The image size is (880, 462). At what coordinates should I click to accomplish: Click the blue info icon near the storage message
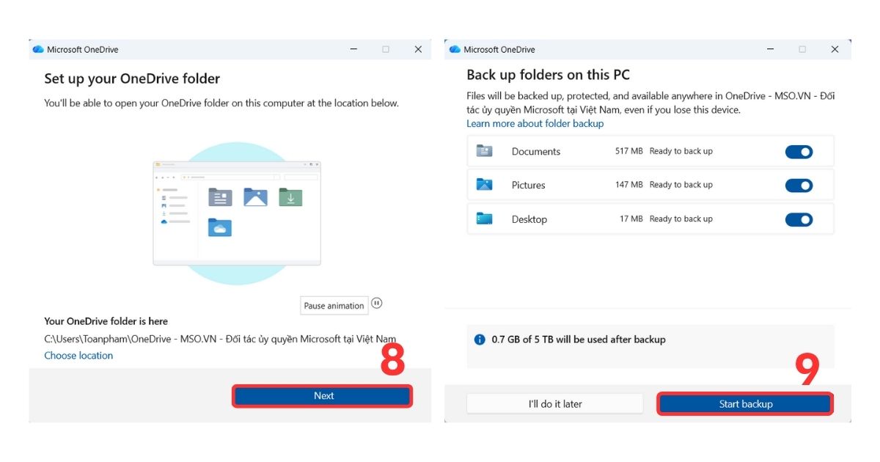point(479,339)
